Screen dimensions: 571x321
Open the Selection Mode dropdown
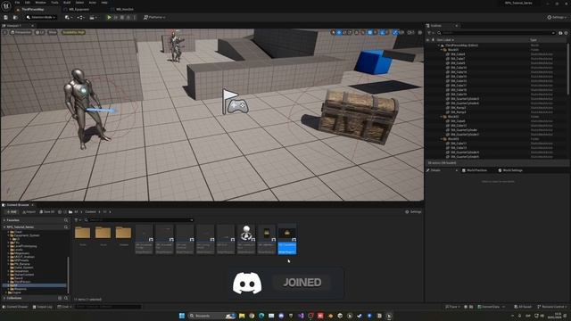pos(41,18)
